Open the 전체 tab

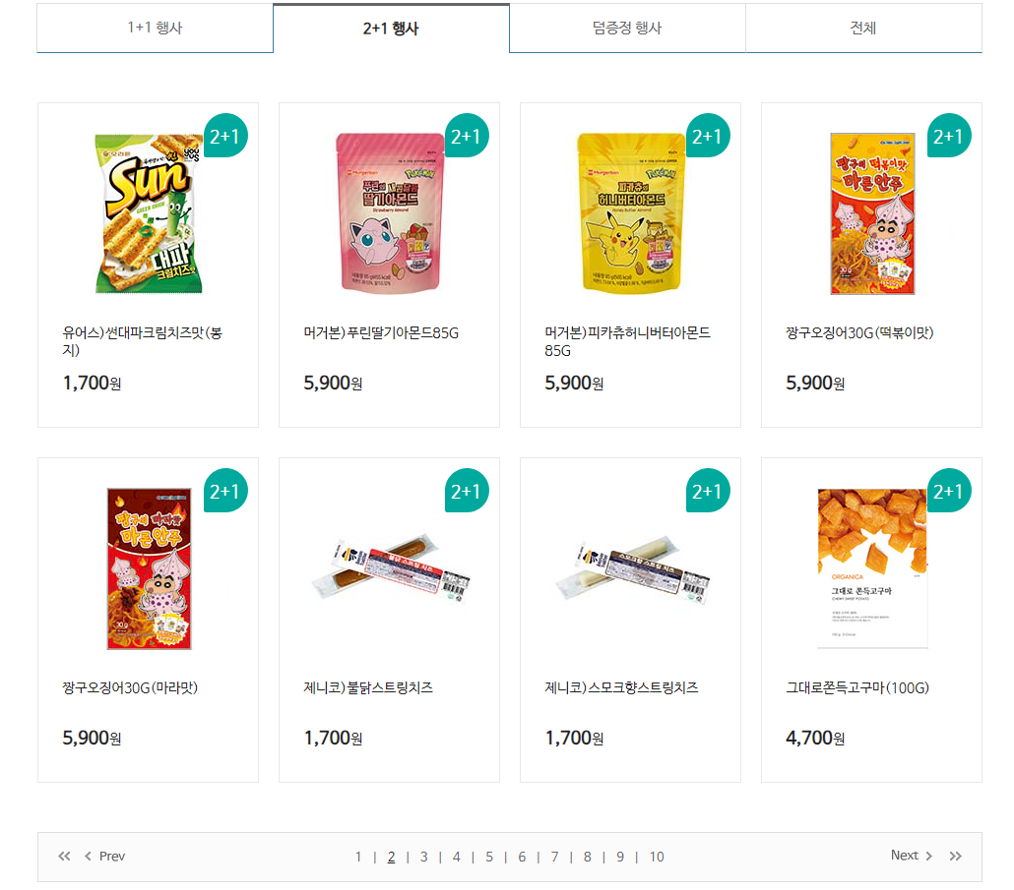pos(863,28)
